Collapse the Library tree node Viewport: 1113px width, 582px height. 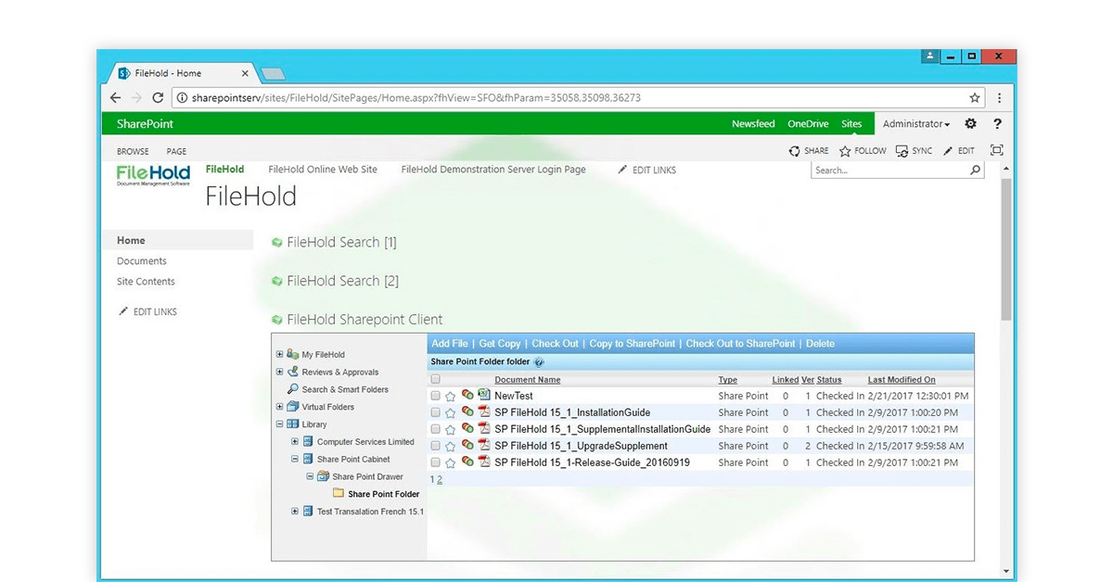pos(280,424)
